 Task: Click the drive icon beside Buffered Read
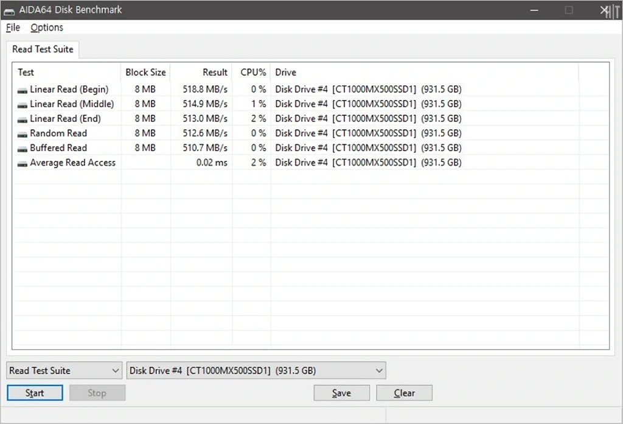(x=23, y=149)
